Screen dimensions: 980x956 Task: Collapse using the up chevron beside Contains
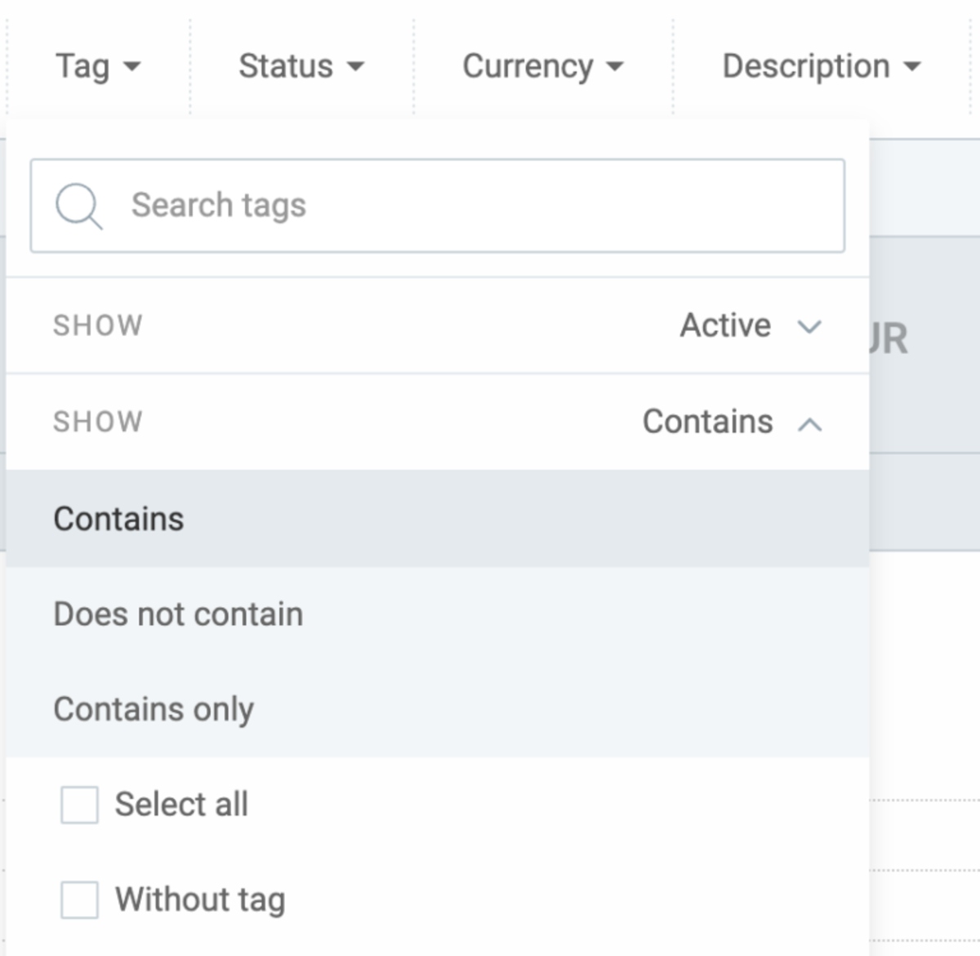point(808,423)
